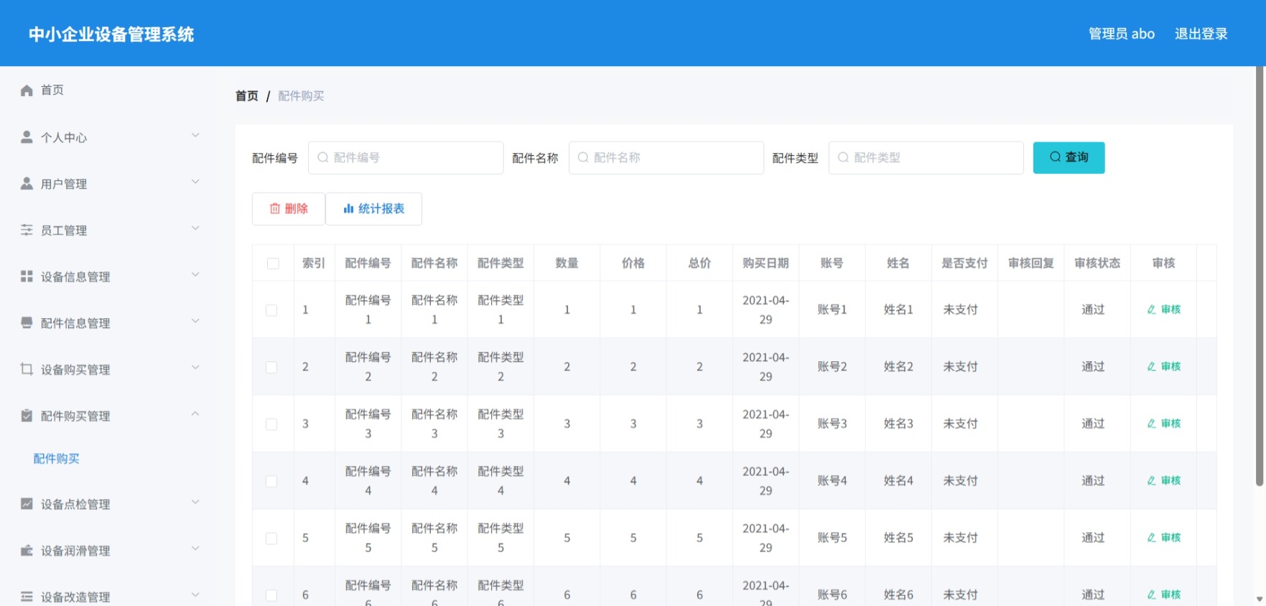Check the checkbox for row index 2

pyautogui.click(x=271, y=367)
